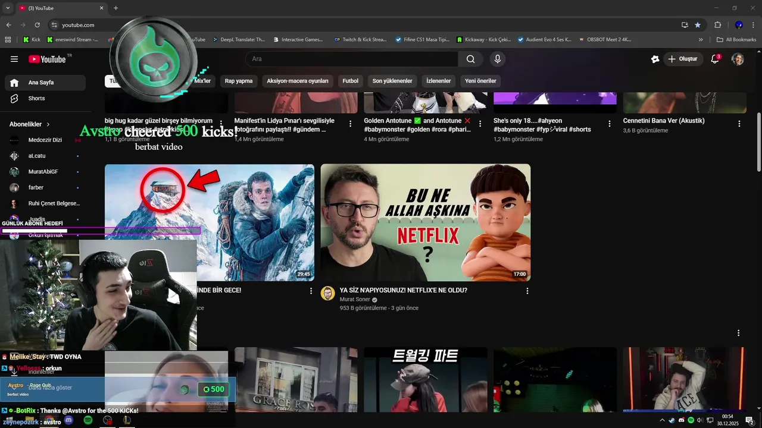Reload the page in Chrome
762x428 pixels.
pyautogui.click(x=37, y=25)
